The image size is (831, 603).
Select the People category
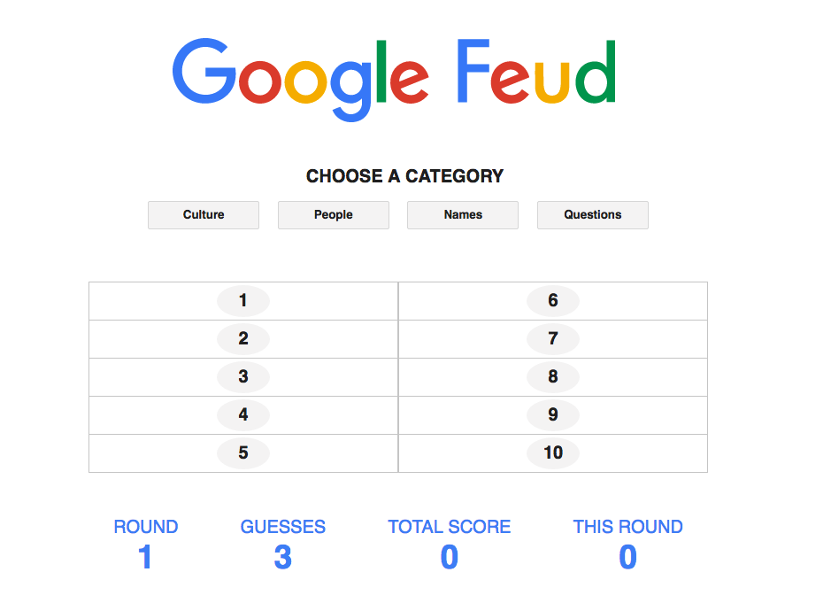[333, 214]
